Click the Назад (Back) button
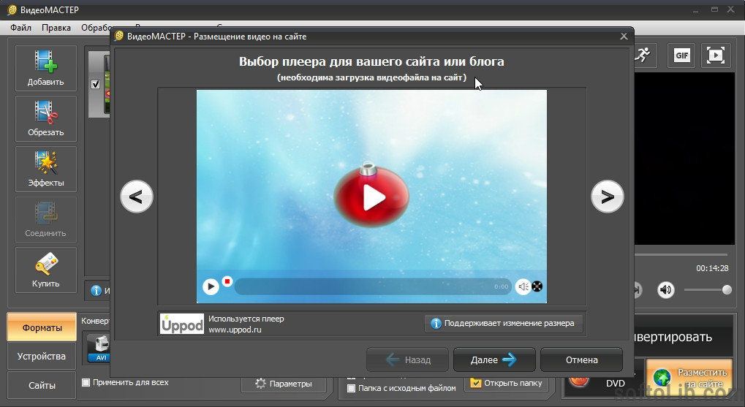 coord(407,360)
